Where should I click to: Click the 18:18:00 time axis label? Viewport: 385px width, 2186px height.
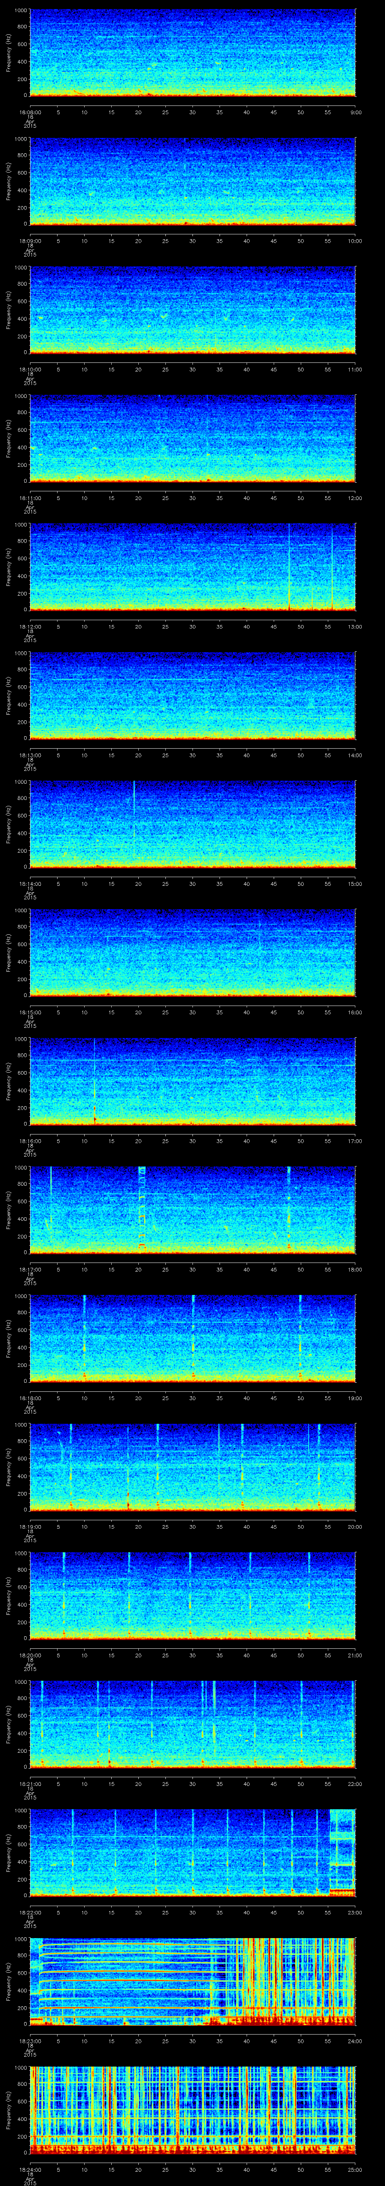pos(30,1398)
